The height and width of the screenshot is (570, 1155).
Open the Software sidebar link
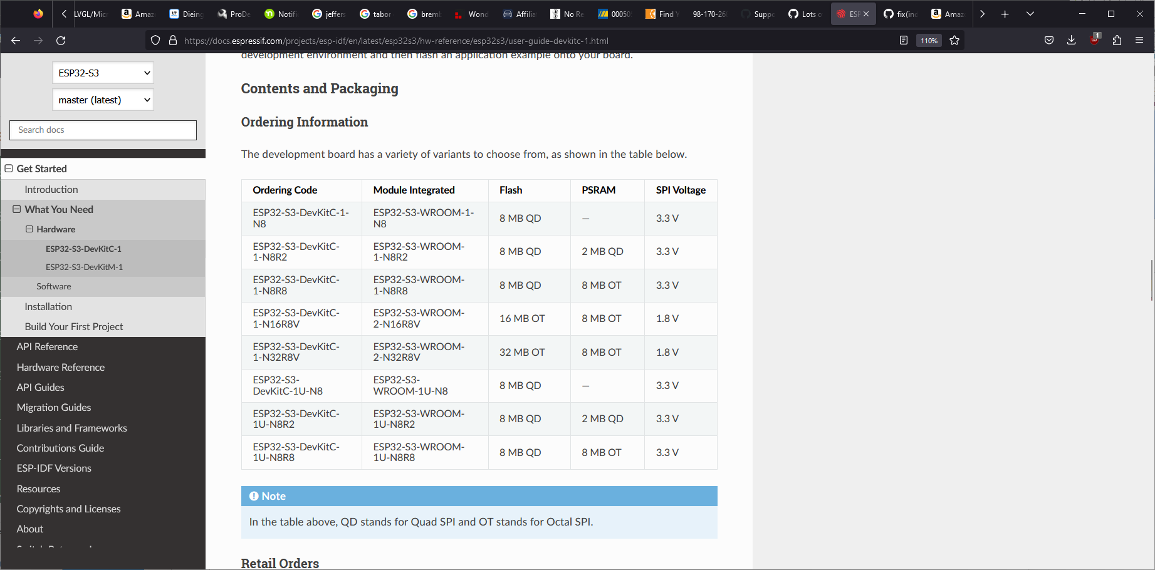[x=54, y=286]
